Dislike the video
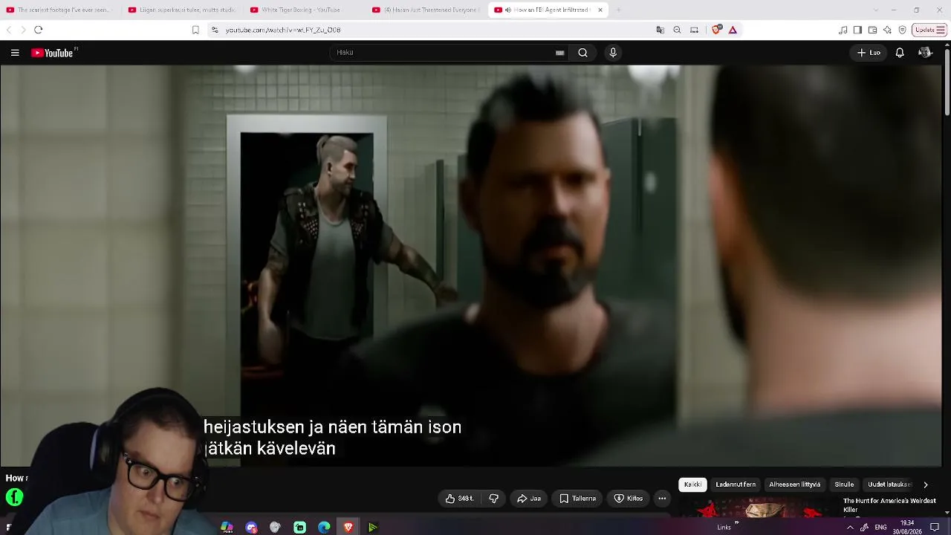 click(493, 499)
